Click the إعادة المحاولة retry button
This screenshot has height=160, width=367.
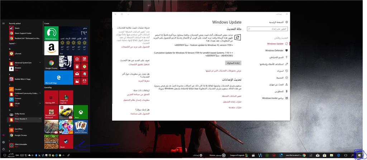233,63
